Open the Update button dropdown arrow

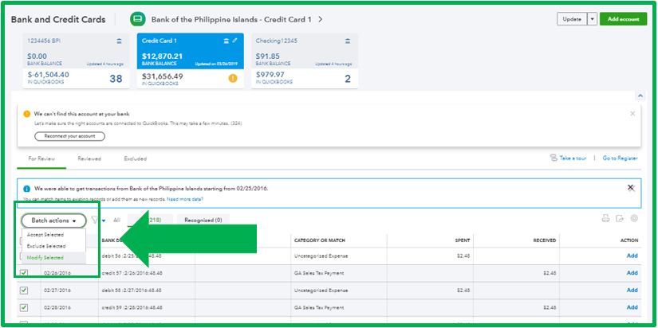pyautogui.click(x=592, y=19)
